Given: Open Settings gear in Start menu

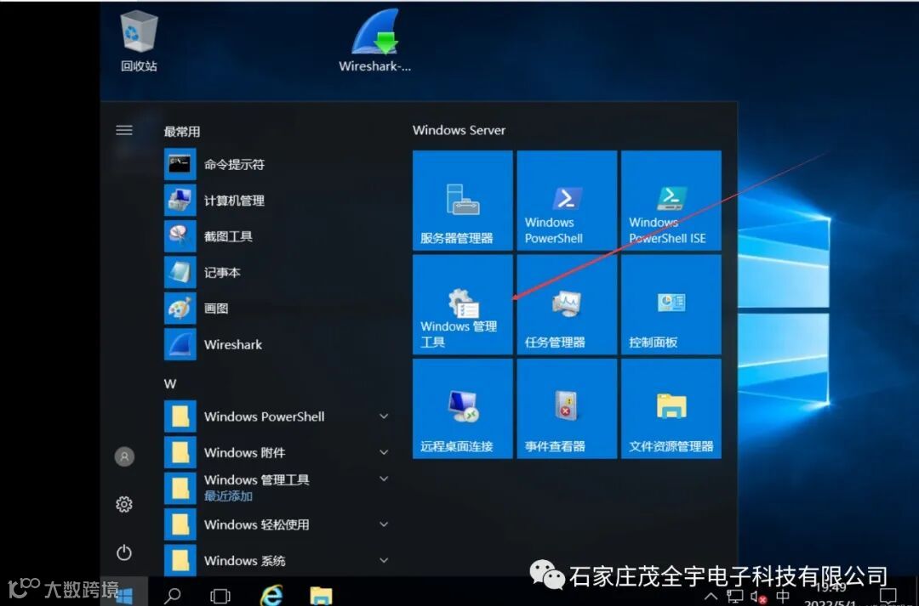Looking at the screenshot, I should click(124, 504).
